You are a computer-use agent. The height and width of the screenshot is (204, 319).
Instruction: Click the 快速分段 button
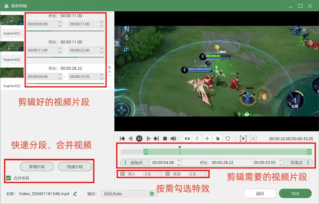point(75,167)
